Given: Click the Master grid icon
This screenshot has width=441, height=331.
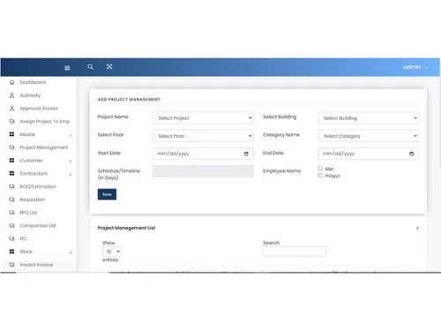Looking at the screenshot, I should tap(11, 134).
